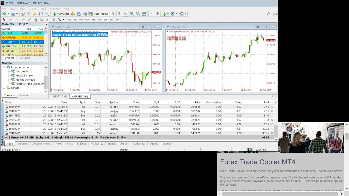The height and width of the screenshot is (196, 349).
Task: Open the Profiles dropdown arrow
Action: point(17,14)
